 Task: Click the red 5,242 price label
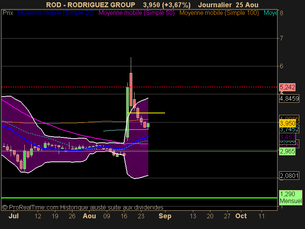coord(287,87)
